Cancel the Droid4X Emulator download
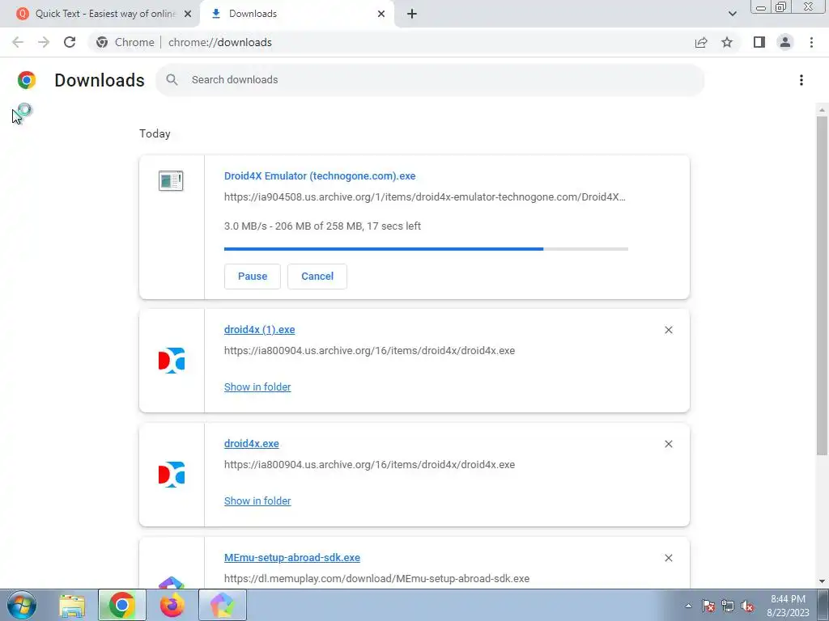 317,277
